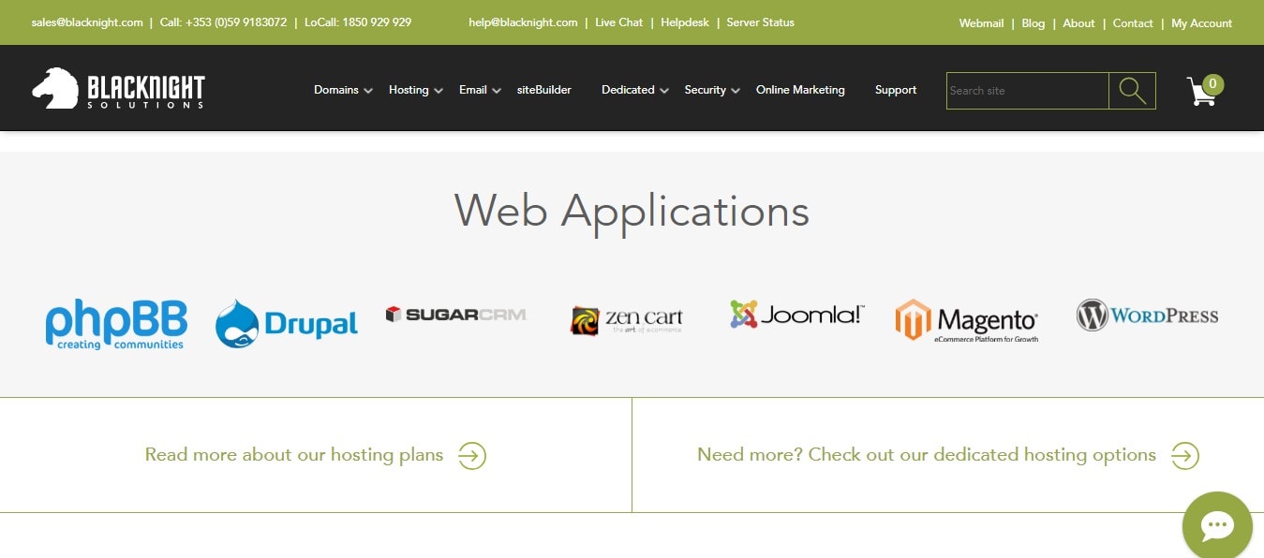Check the Server Status link
This screenshot has width=1264, height=558.
click(x=760, y=22)
